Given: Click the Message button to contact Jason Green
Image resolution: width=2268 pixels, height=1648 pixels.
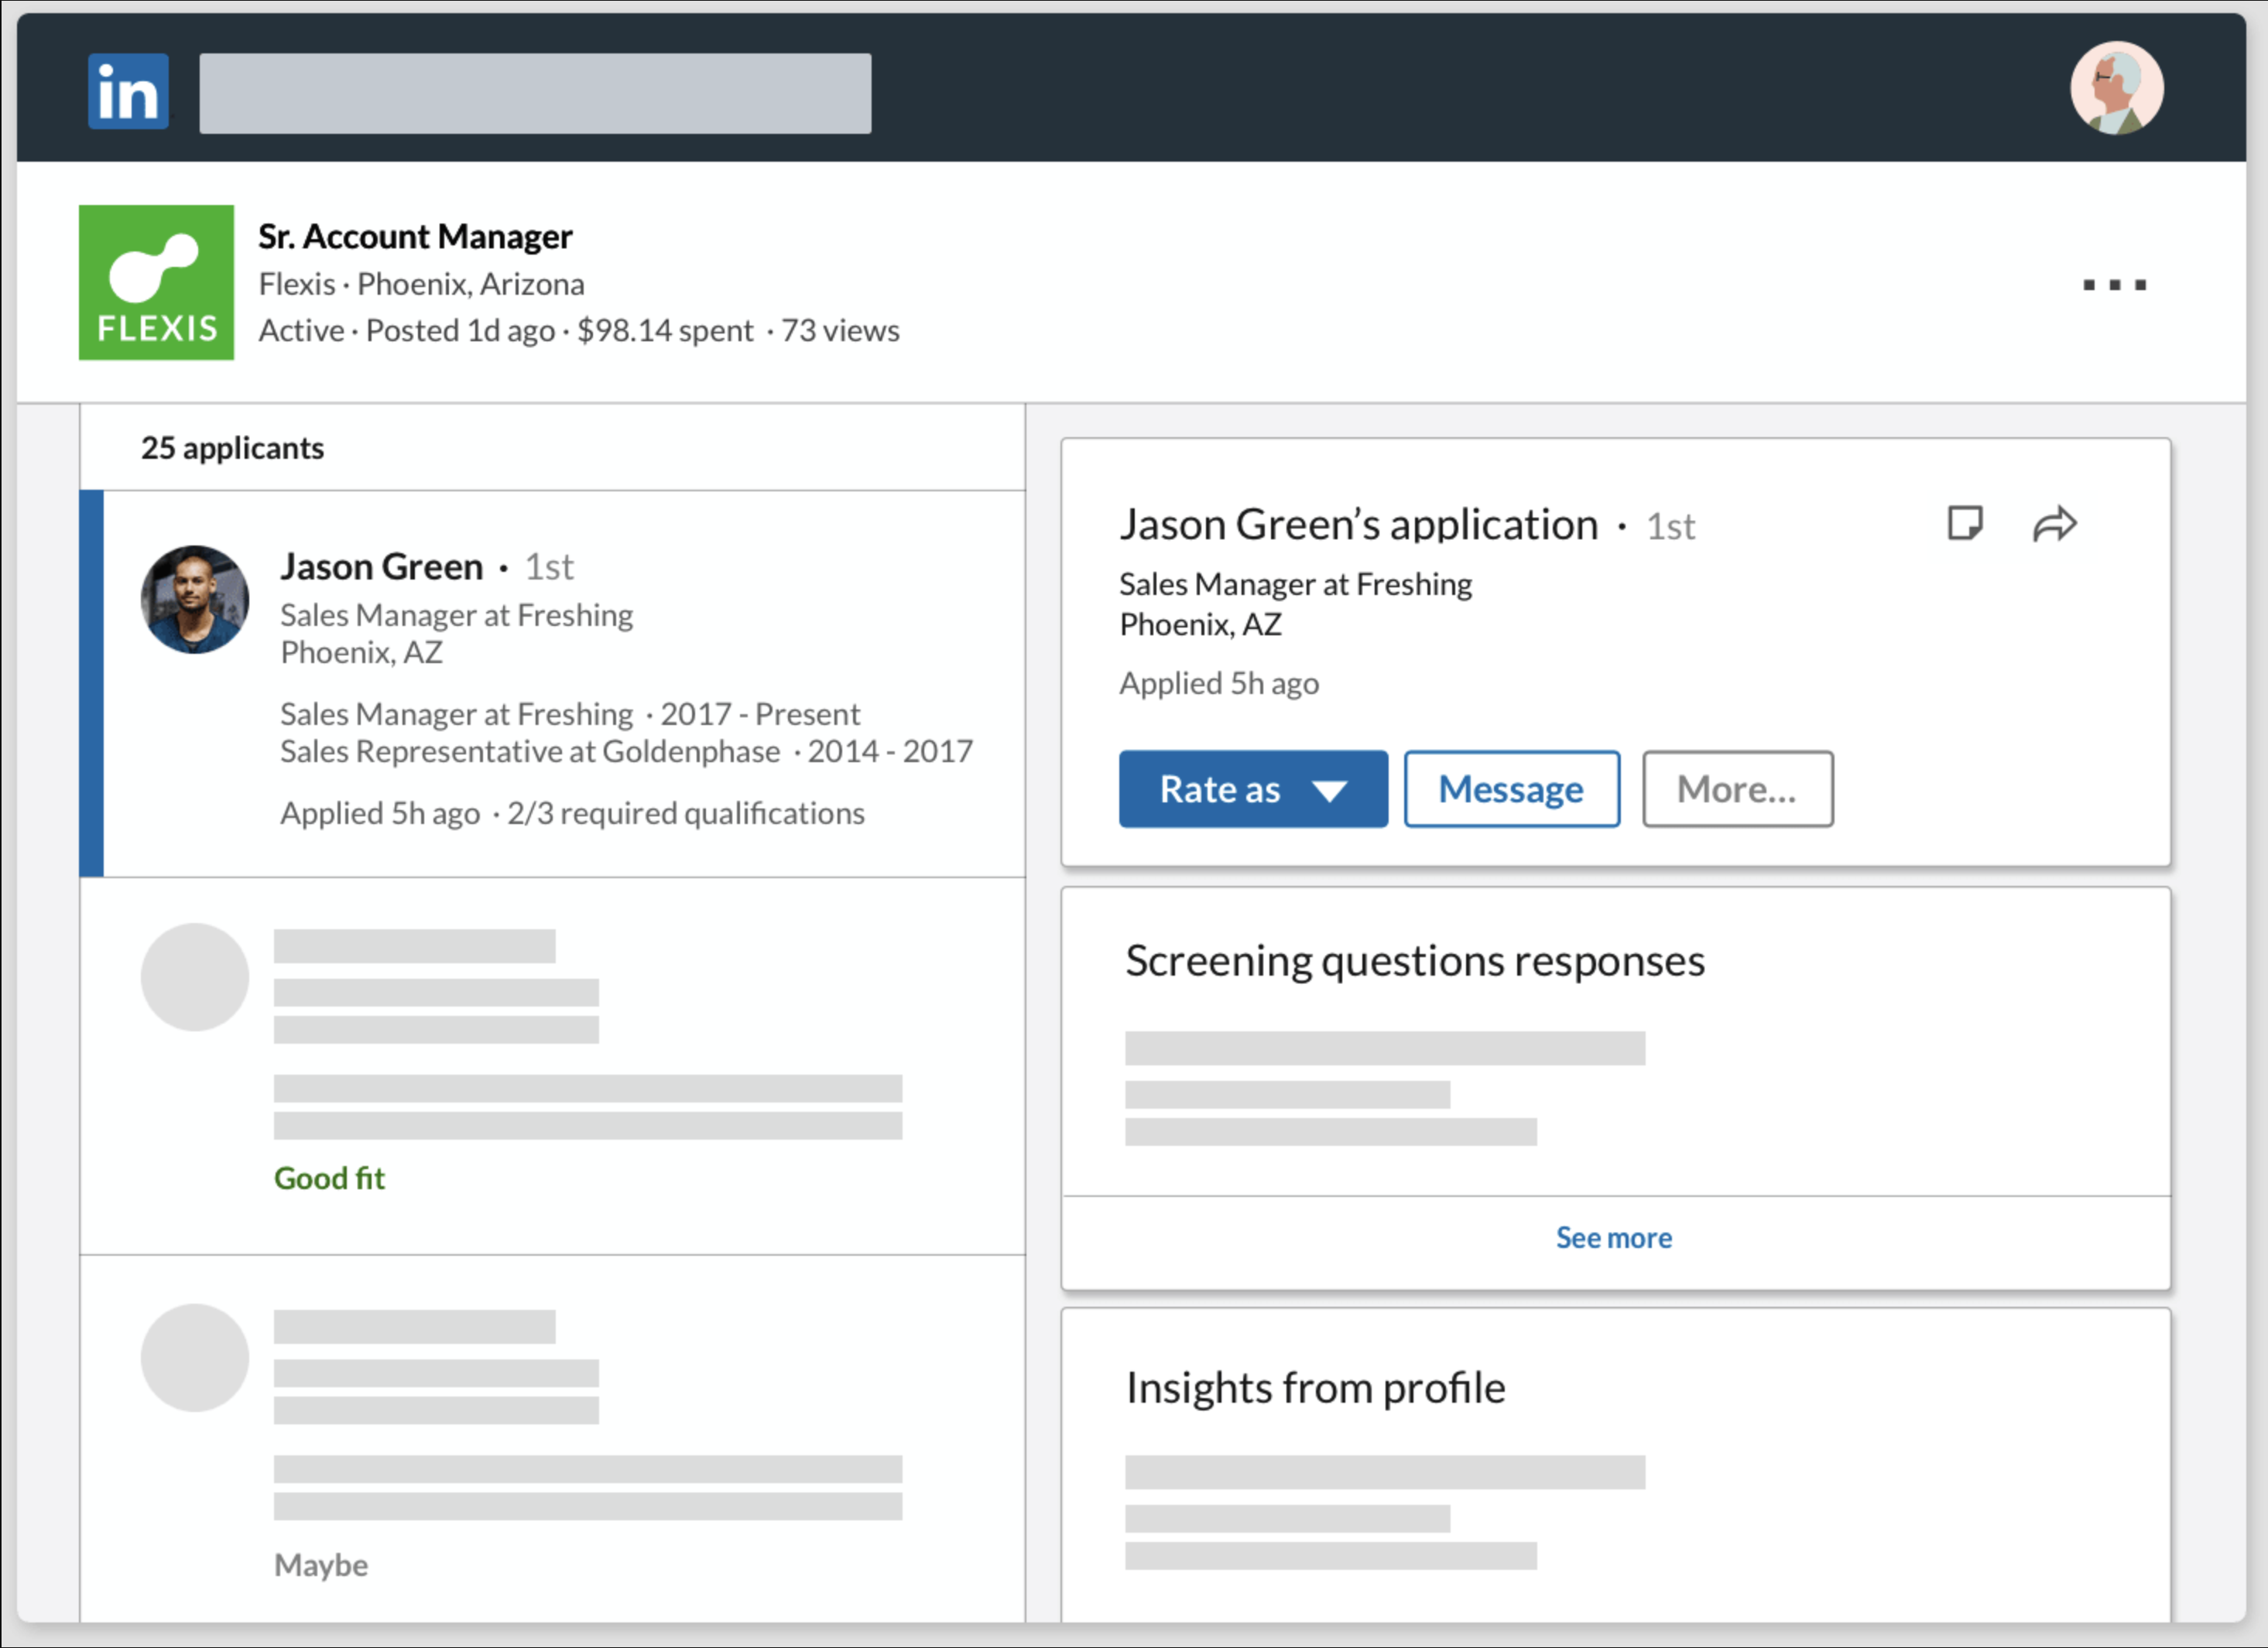Looking at the screenshot, I should point(1511,788).
